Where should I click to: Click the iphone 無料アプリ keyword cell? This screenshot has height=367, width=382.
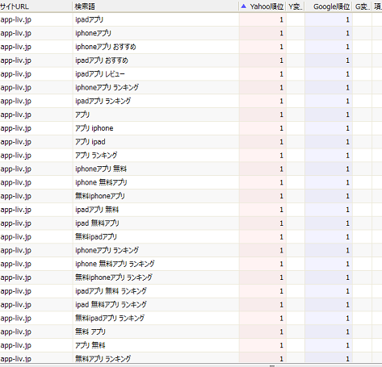[156, 182]
